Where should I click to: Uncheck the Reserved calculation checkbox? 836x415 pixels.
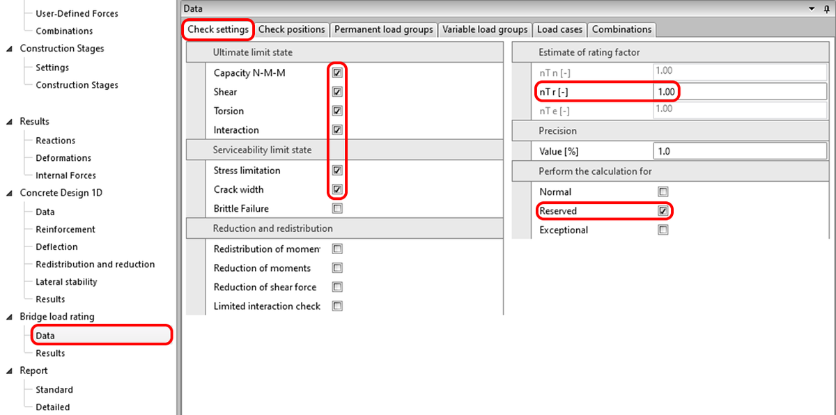[663, 210]
